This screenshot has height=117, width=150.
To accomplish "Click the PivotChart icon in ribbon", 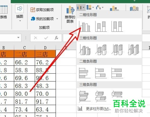I will pos(114,8).
